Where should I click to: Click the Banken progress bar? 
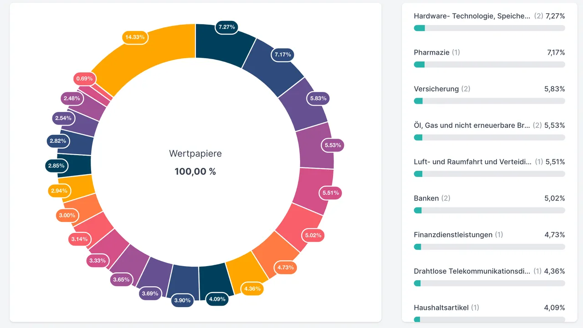point(489,210)
